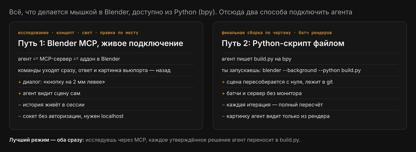
Task: Click the row '+ батчи и сервер без монитора'
Action: coord(310,93)
